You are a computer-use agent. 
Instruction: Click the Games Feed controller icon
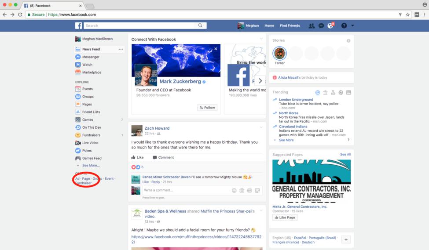[78, 158]
